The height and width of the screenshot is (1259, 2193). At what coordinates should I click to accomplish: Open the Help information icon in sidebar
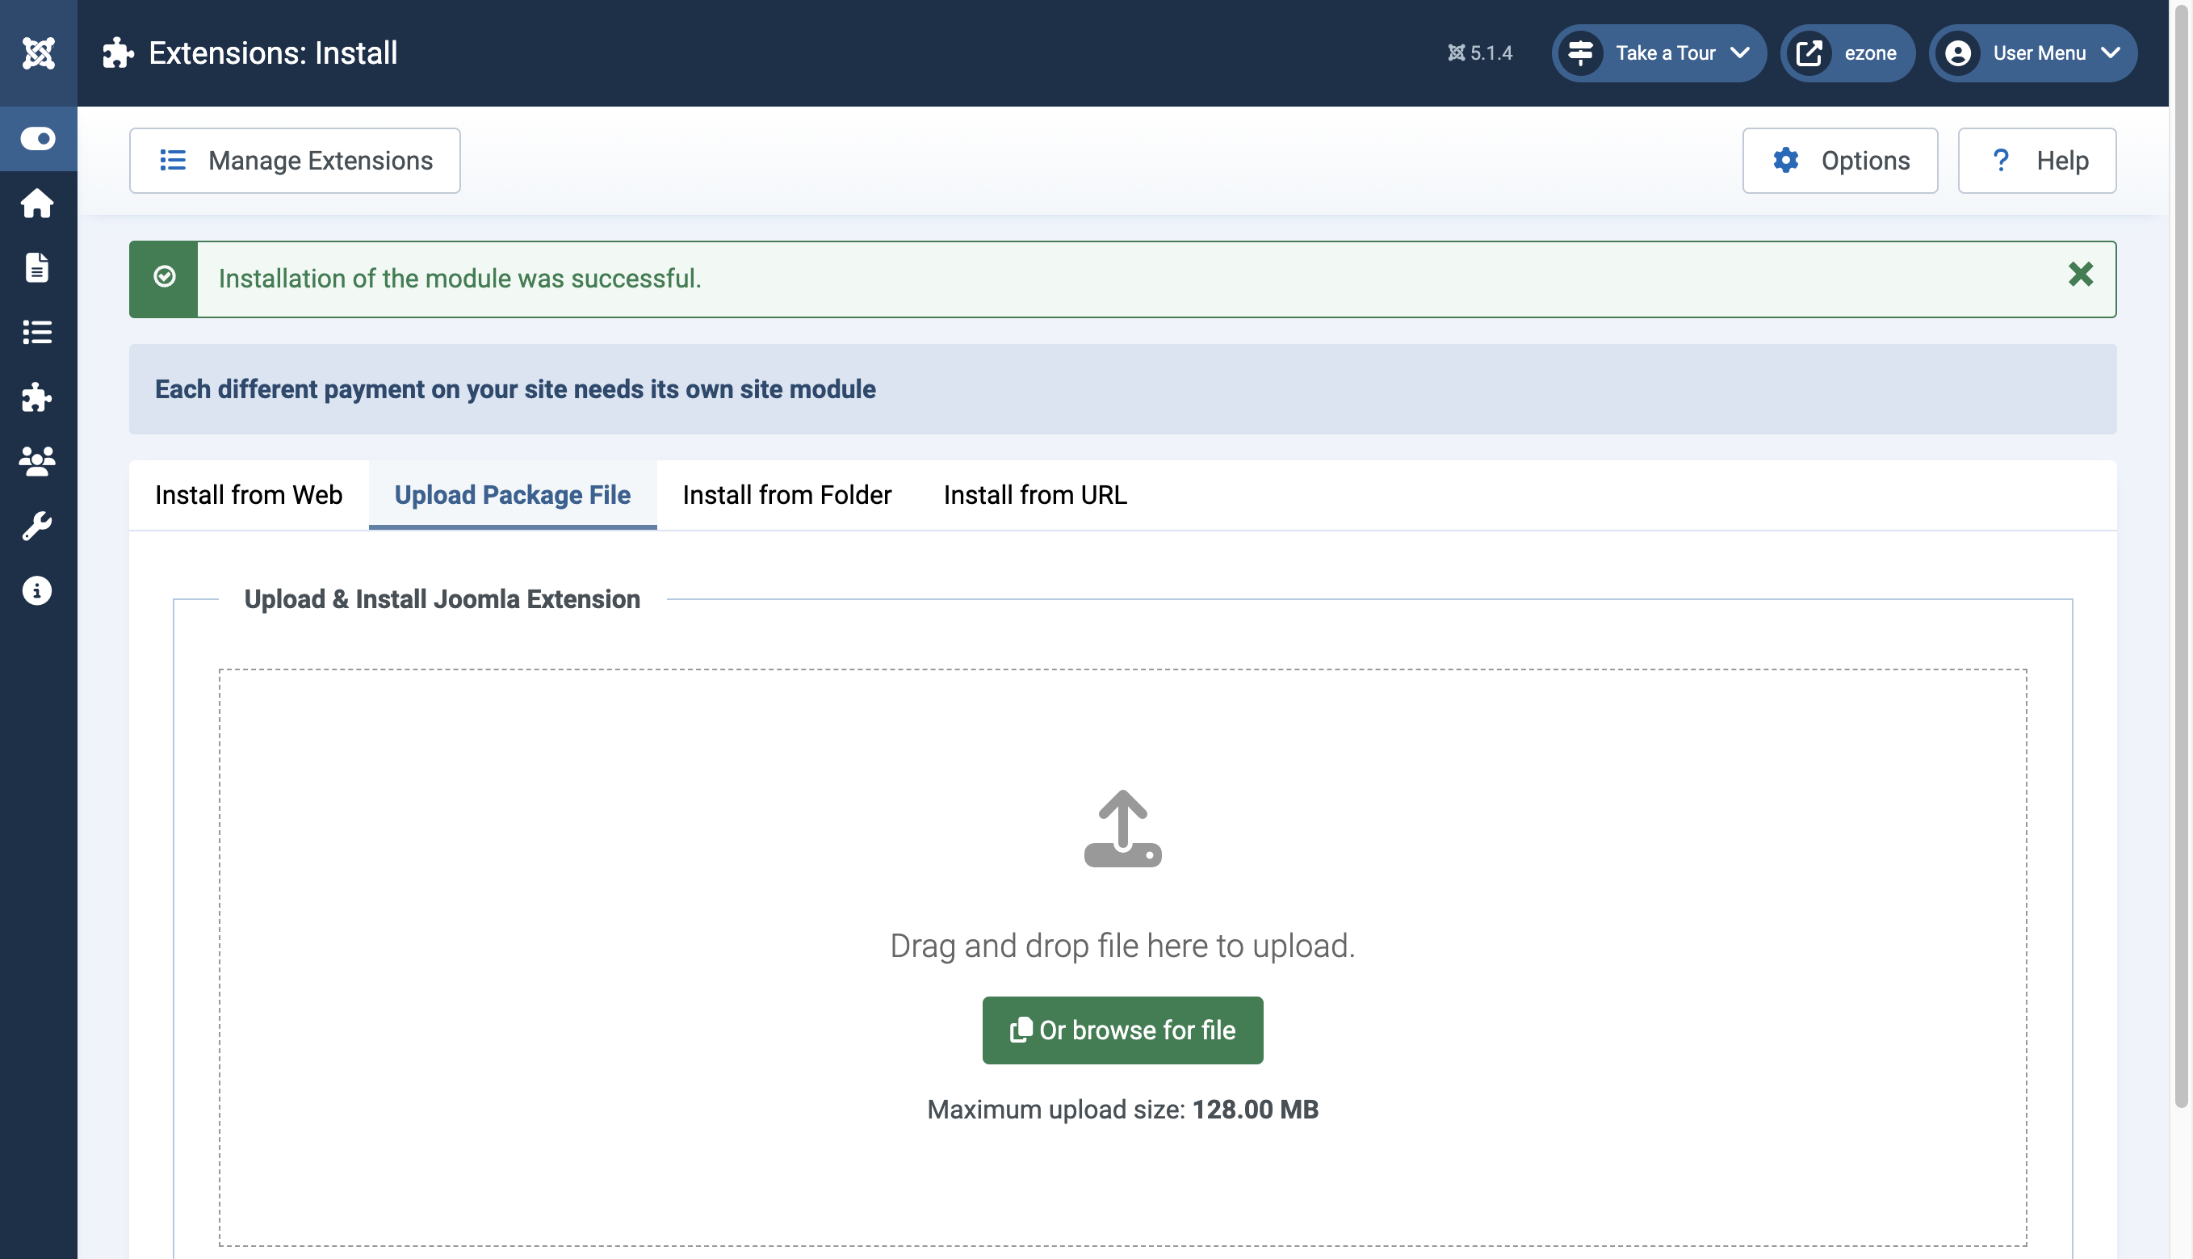tap(37, 590)
